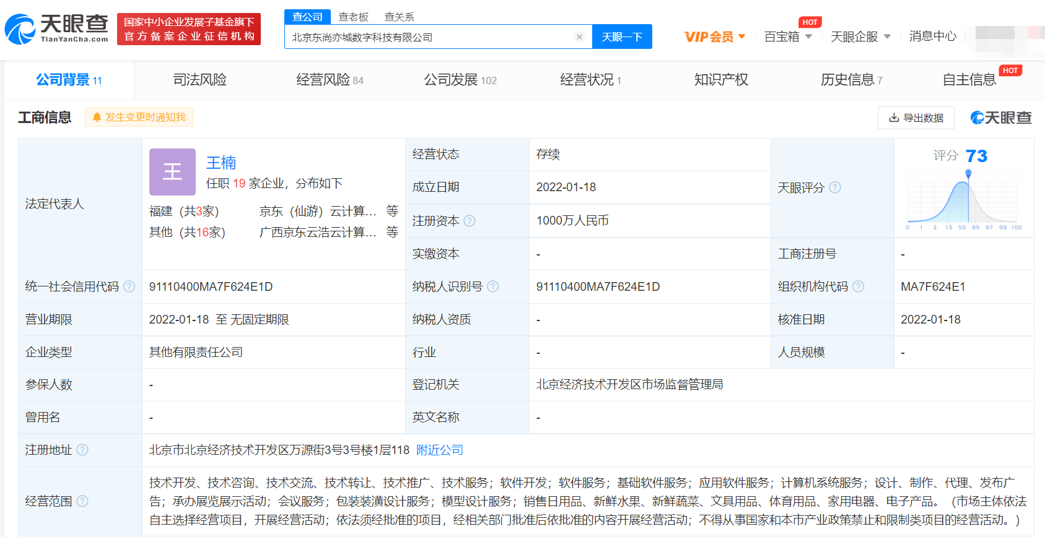This screenshot has height=537, width=1045.
Task: Open the 经营风险 tab
Action: click(x=330, y=80)
